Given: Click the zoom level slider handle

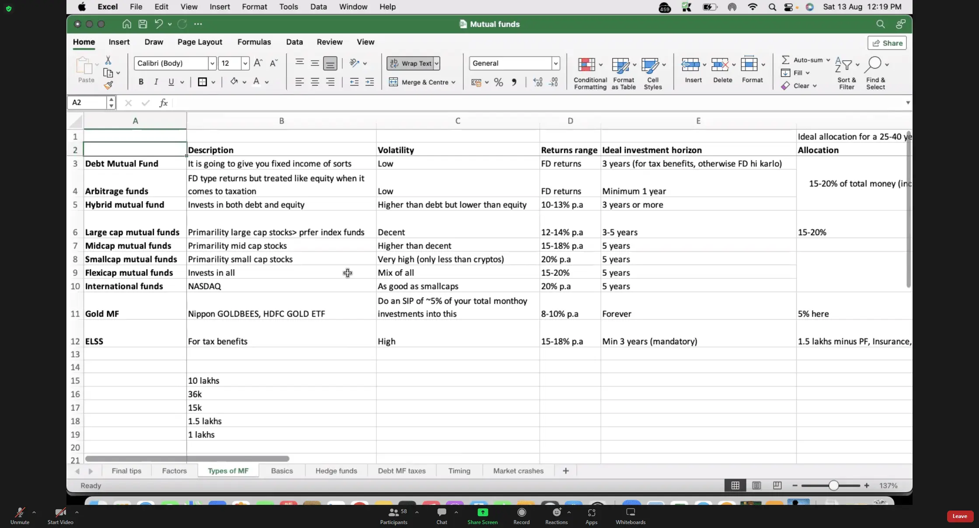Looking at the screenshot, I should click(x=833, y=486).
